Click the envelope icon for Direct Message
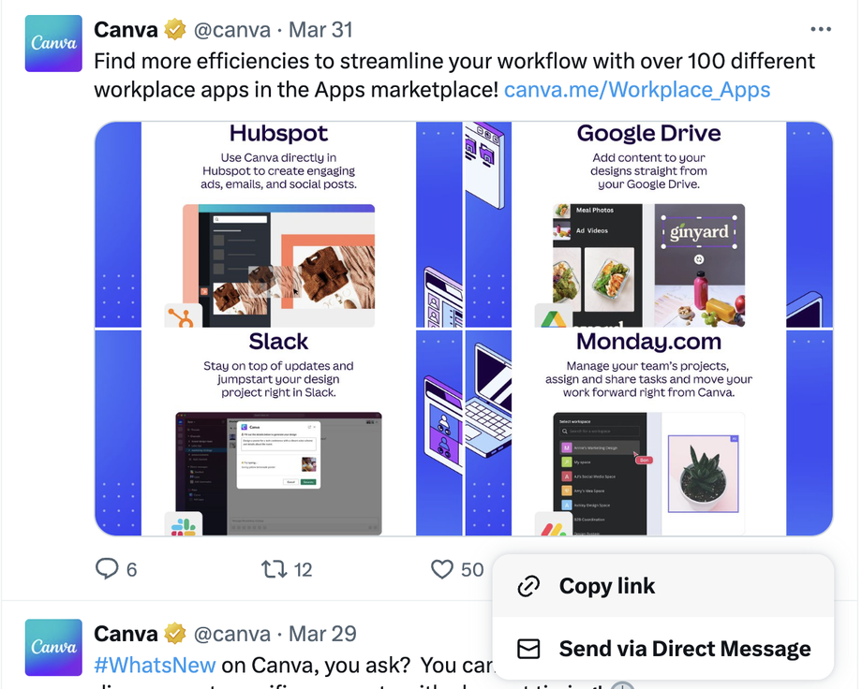This screenshot has height=689, width=862. (528, 649)
